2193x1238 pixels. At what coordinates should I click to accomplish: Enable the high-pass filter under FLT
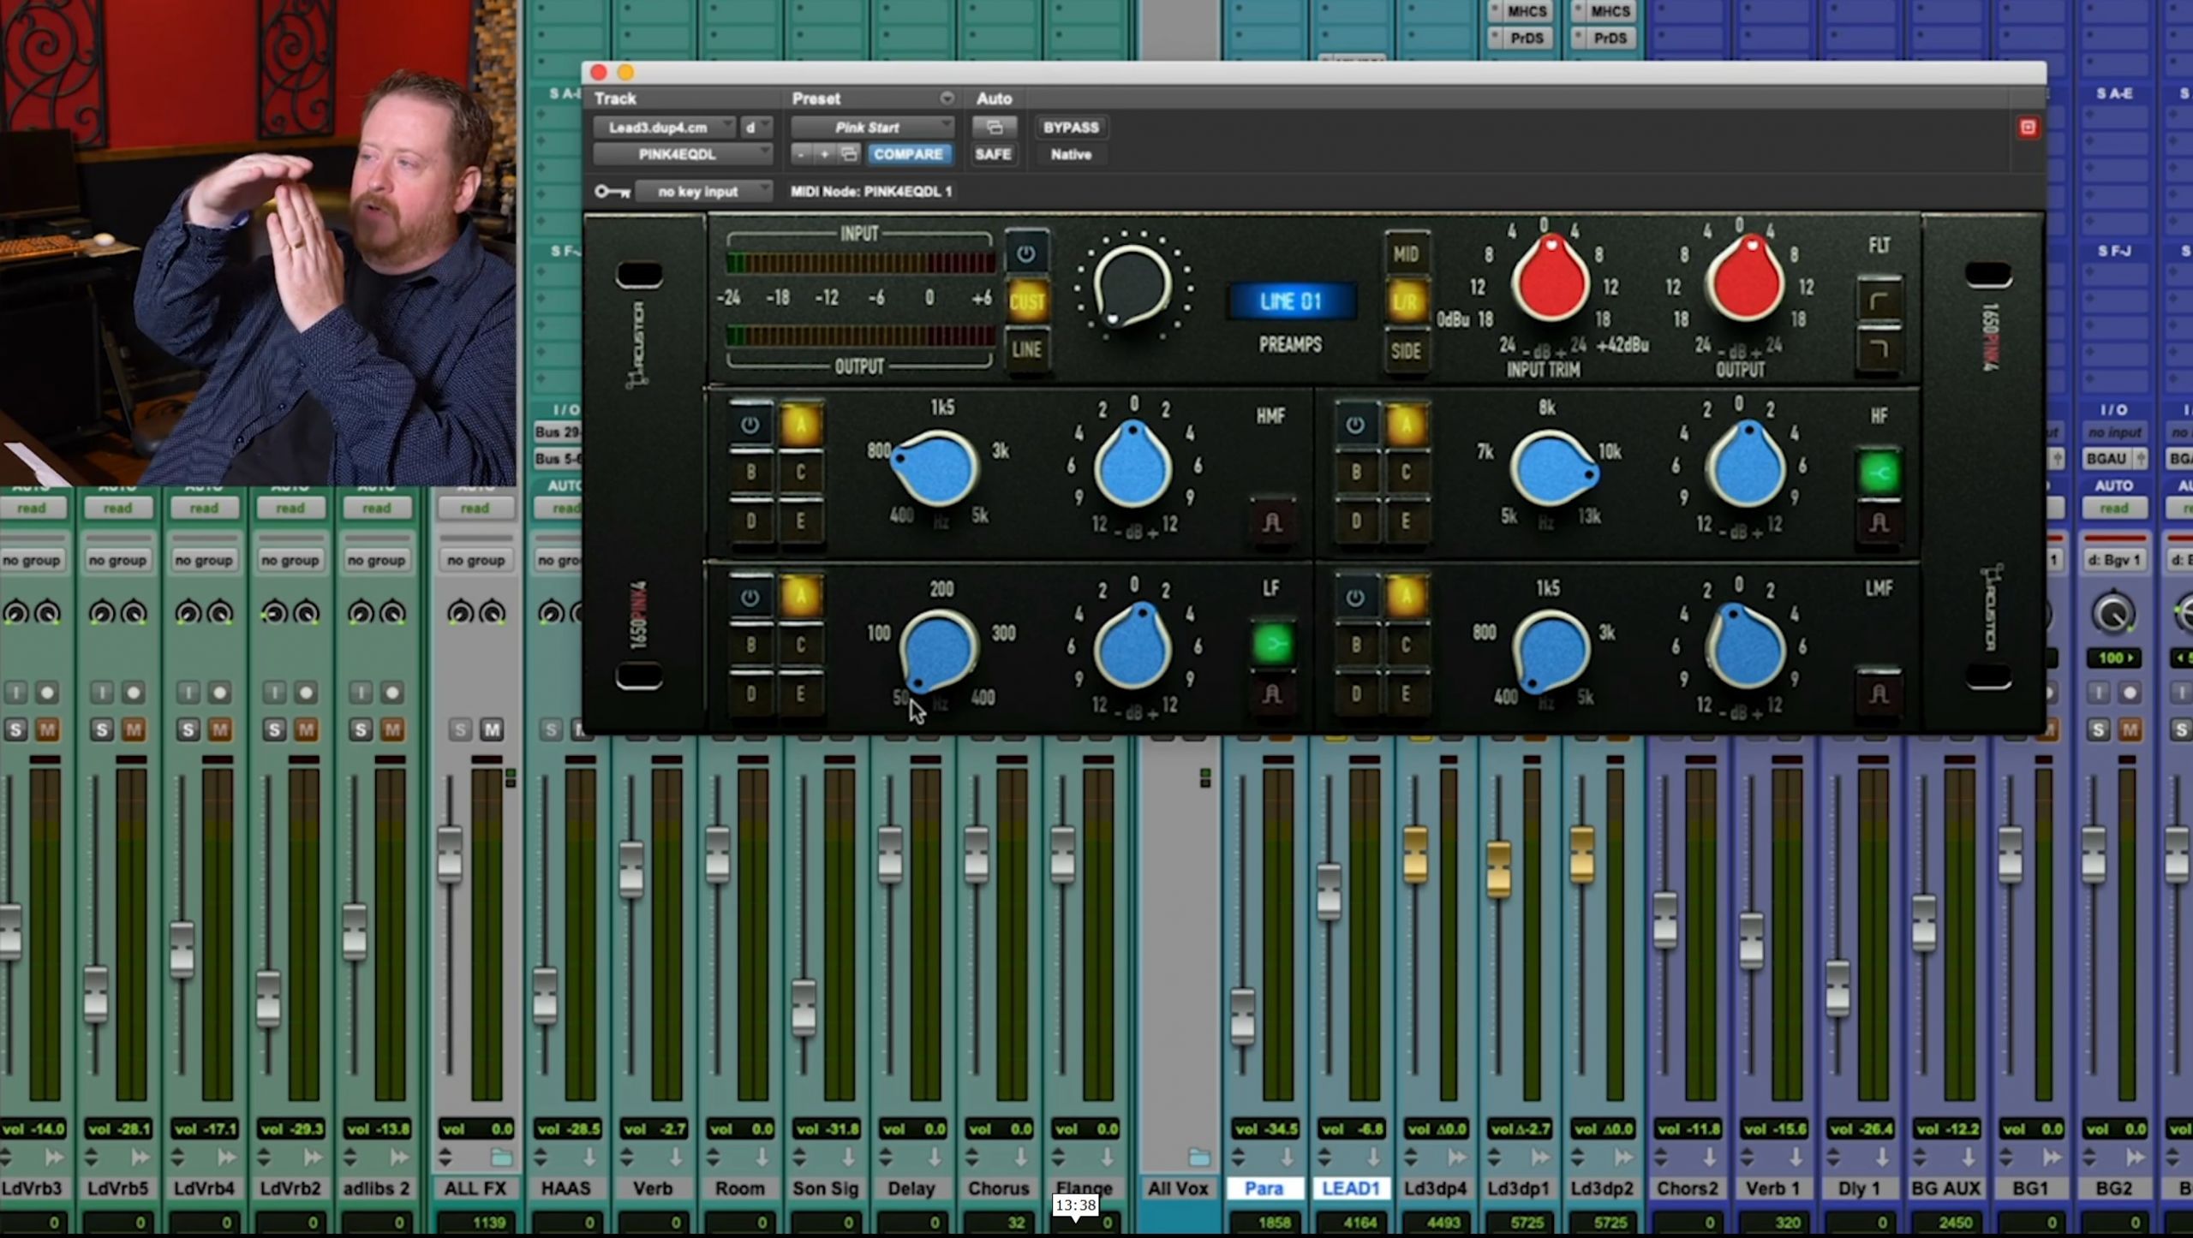(x=1879, y=301)
